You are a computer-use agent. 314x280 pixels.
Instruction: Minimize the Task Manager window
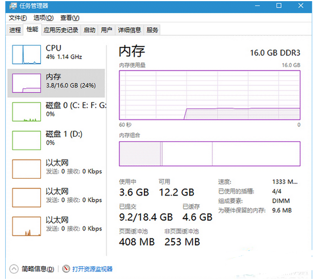point(257,6)
